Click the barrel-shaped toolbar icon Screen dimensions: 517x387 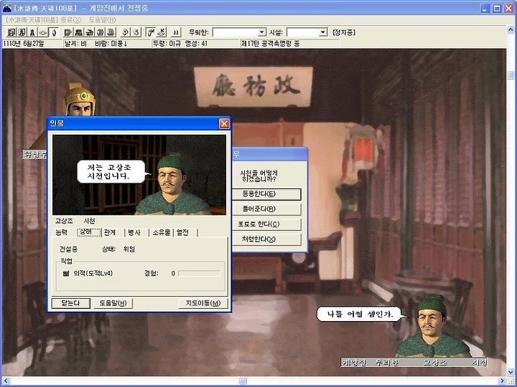click(x=101, y=32)
